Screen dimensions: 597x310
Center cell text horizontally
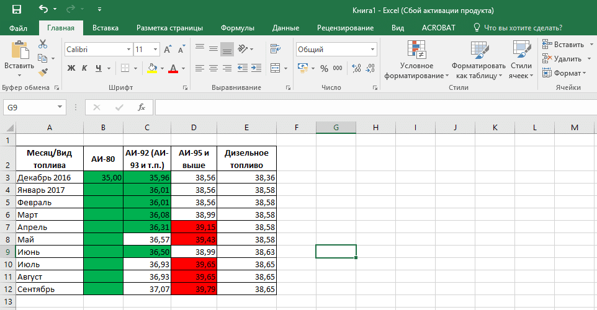[213, 68]
